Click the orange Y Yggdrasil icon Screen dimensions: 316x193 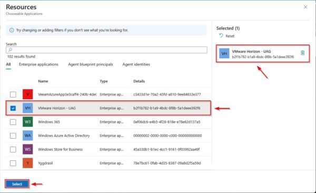point(27,163)
